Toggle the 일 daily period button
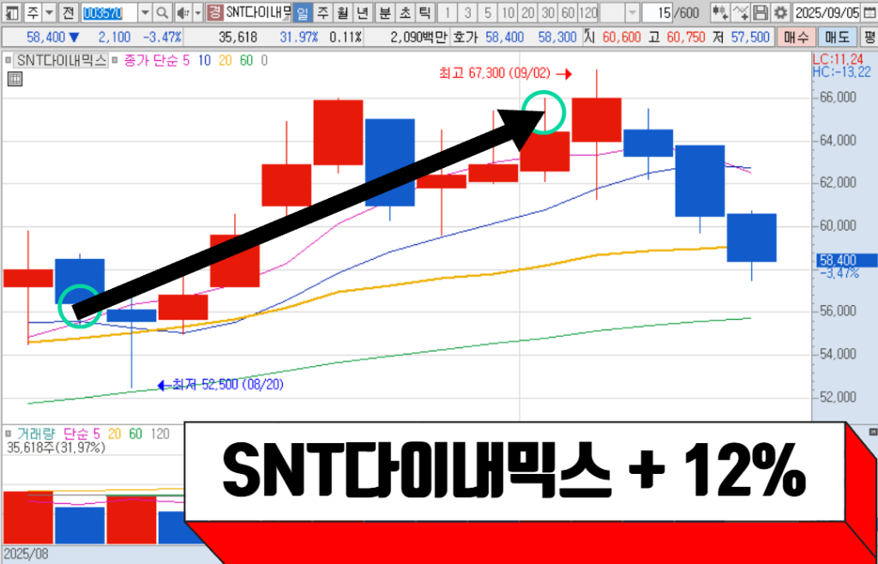 (302, 13)
